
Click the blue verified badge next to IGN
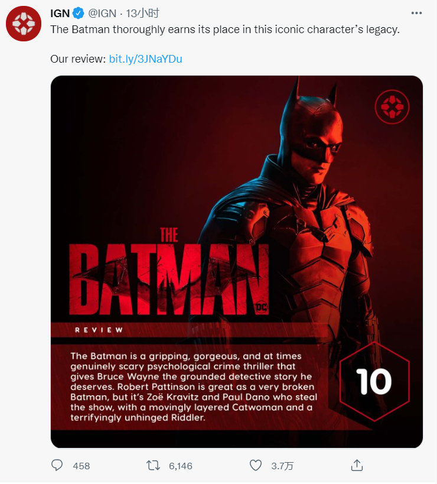coord(79,13)
